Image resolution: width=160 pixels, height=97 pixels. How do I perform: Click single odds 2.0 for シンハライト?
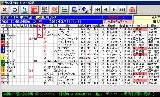point(83,35)
